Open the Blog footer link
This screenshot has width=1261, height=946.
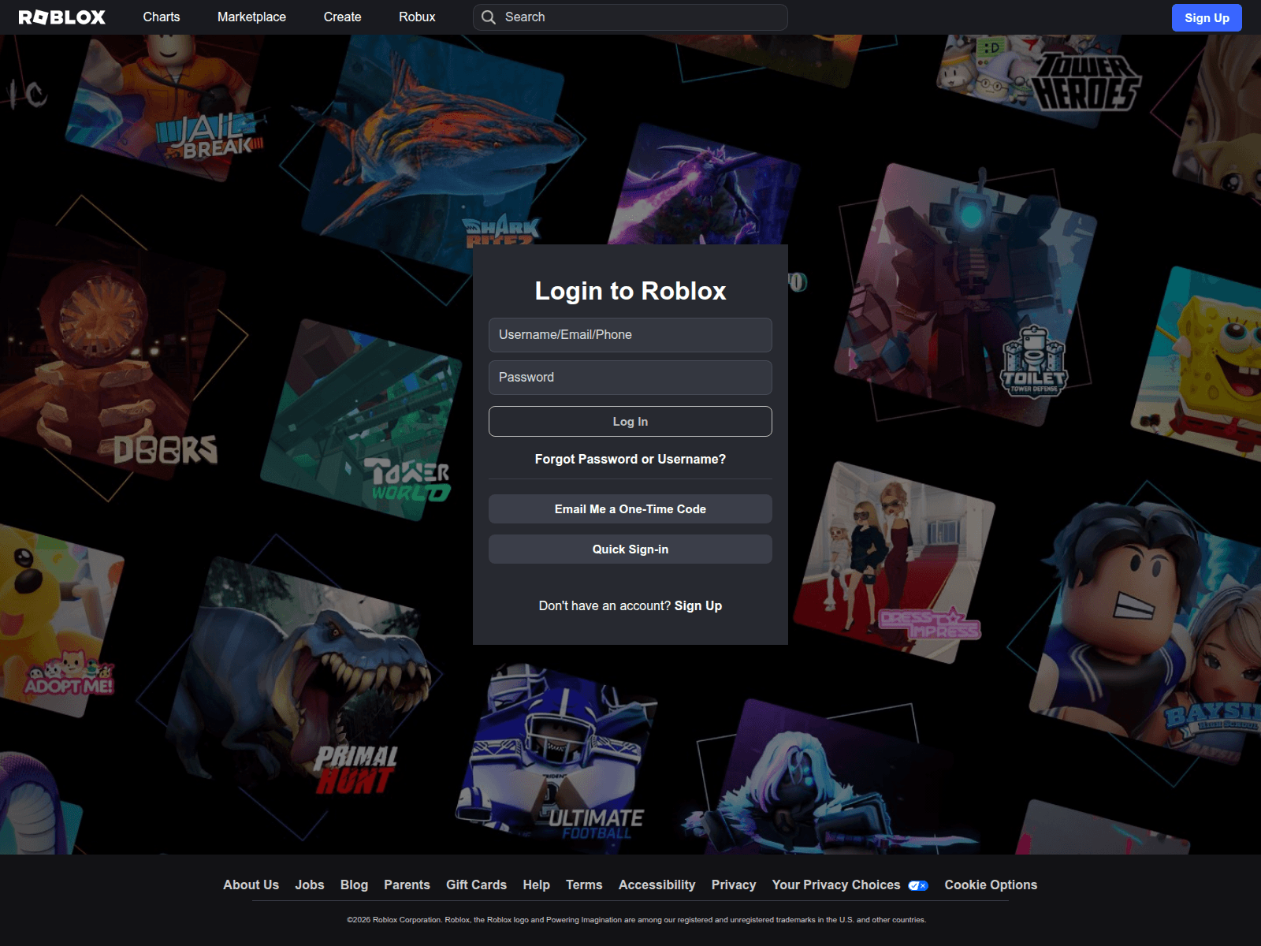pyautogui.click(x=354, y=885)
